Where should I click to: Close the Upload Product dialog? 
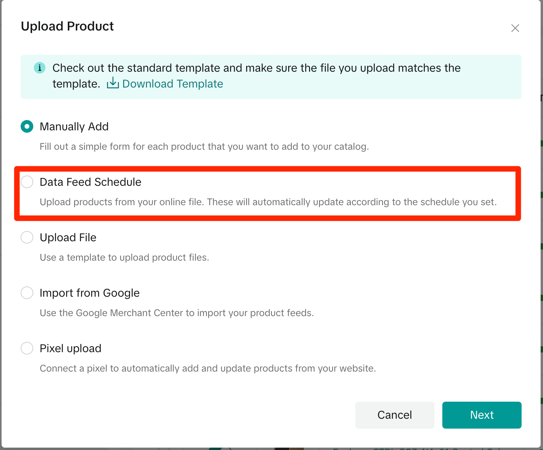(515, 28)
